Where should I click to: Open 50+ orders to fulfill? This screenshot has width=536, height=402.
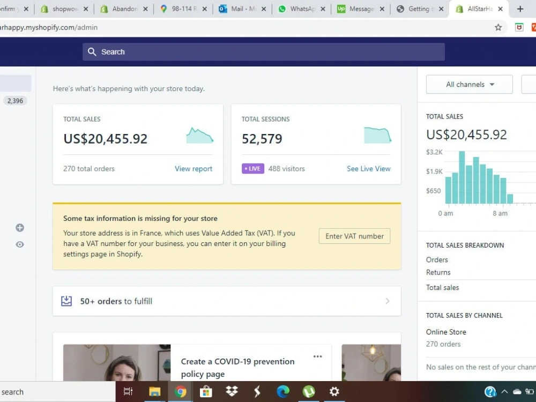pos(227,301)
